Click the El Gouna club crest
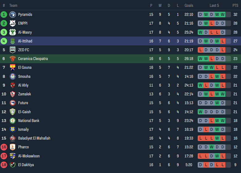 [x=12, y=68]
